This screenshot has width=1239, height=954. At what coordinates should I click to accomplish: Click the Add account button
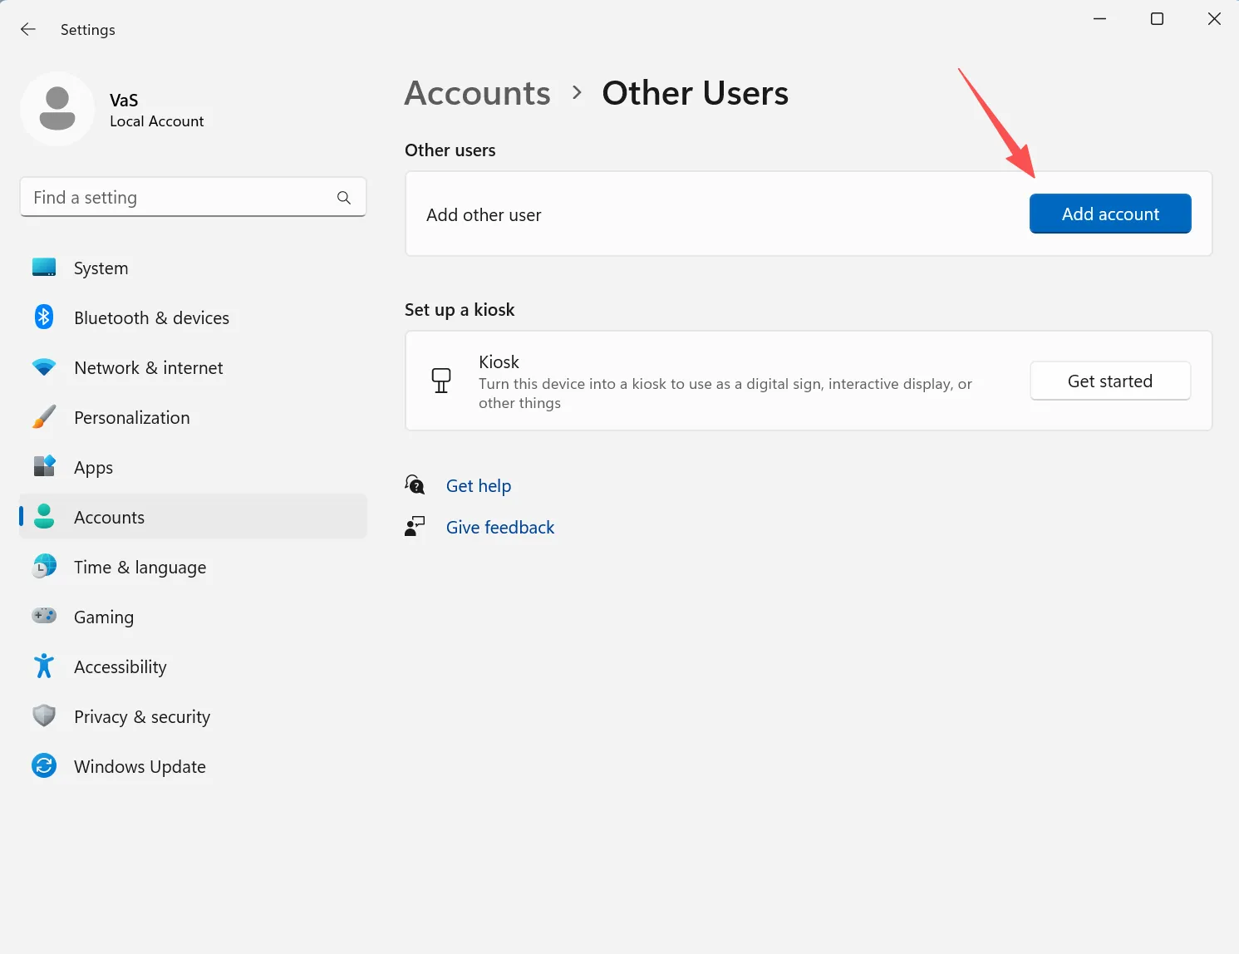coord(1110,214)
